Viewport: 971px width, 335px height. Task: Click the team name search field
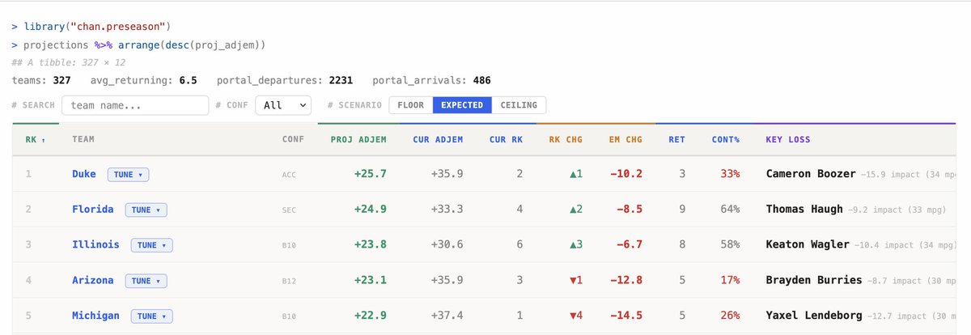click(135, 105)
